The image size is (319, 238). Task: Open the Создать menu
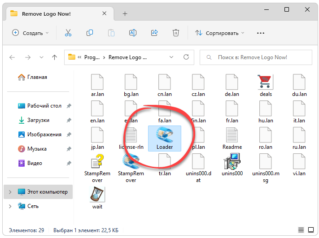(31, 33)
